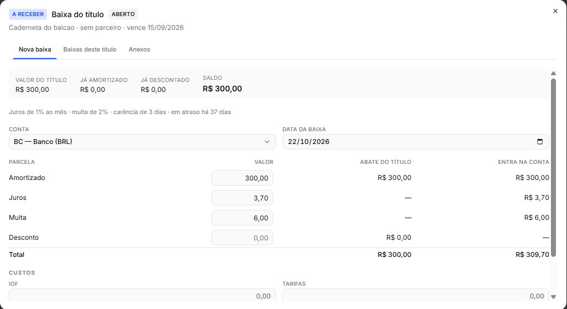The width and height of the screenshot is (567, 309).
Task: Click the ABATE DO TÍTULO column header
Action: 386,162
